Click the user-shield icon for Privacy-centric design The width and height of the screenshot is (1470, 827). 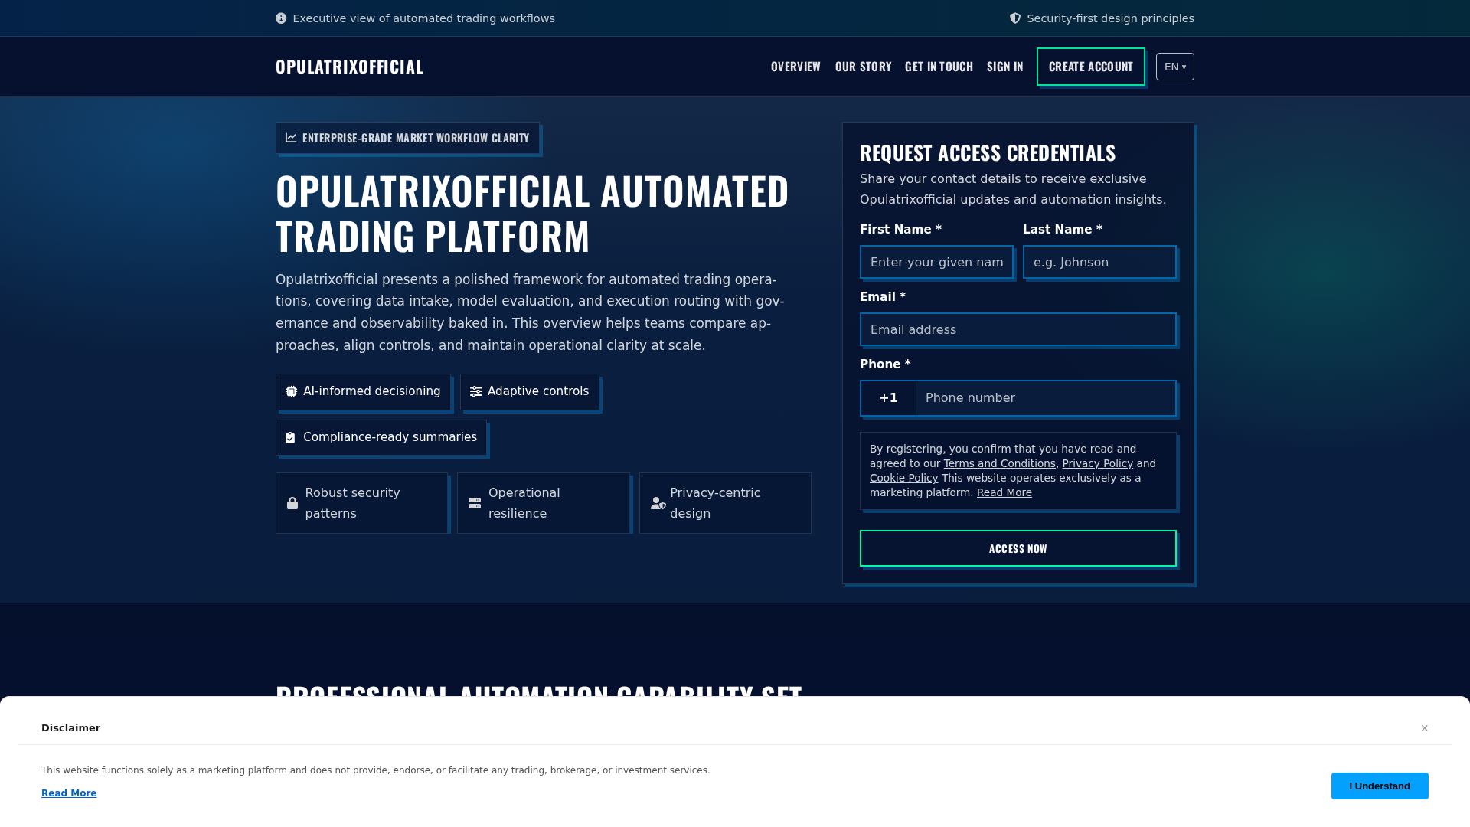point(658,503)
